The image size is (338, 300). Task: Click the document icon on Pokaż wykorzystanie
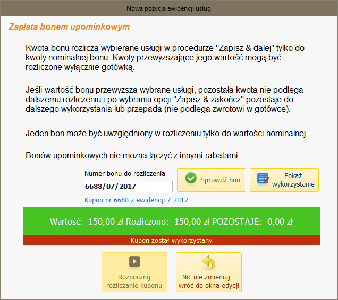pos(263,180)
